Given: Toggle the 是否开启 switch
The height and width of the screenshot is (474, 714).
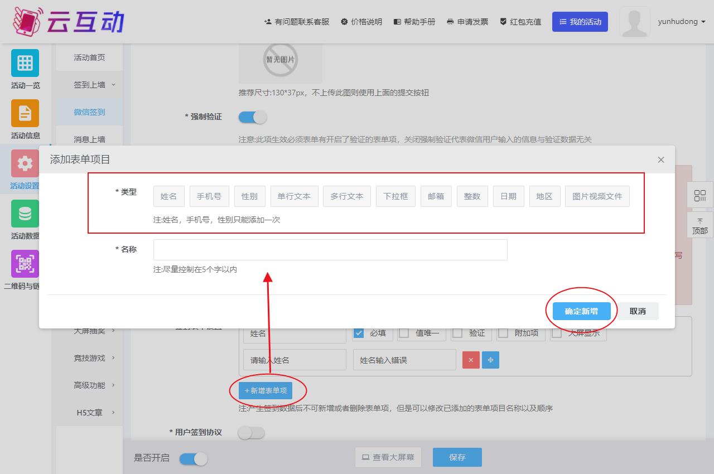Looking at the screenshot, I should [x=194, y=459].
